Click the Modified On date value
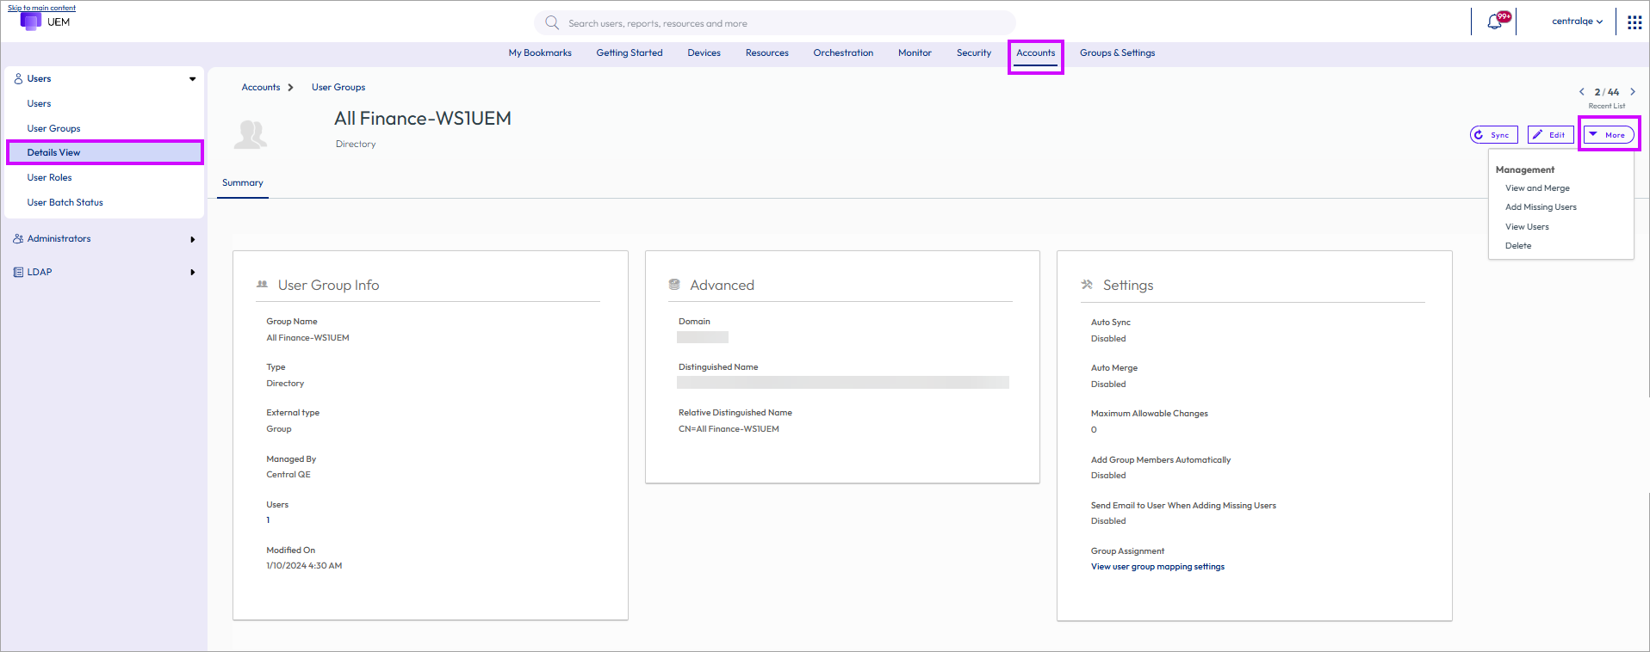The image size is (1650, 652). [x=304, y=566]
